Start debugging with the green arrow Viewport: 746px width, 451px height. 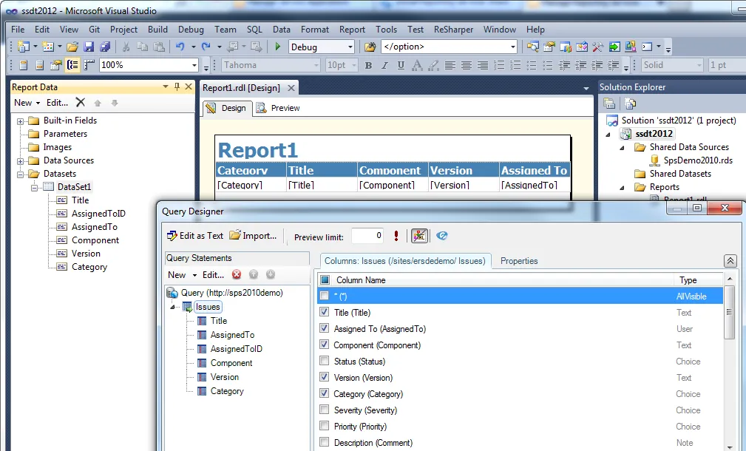click(x=277, y=47)
